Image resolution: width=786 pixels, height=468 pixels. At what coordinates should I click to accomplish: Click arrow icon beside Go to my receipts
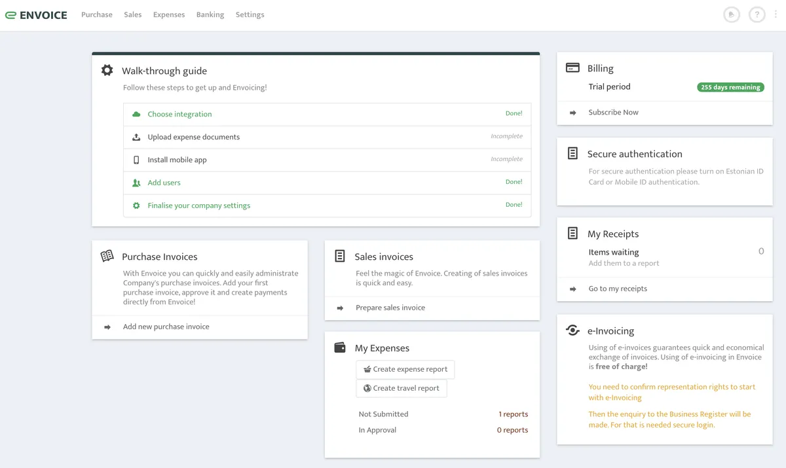(573, 289)
